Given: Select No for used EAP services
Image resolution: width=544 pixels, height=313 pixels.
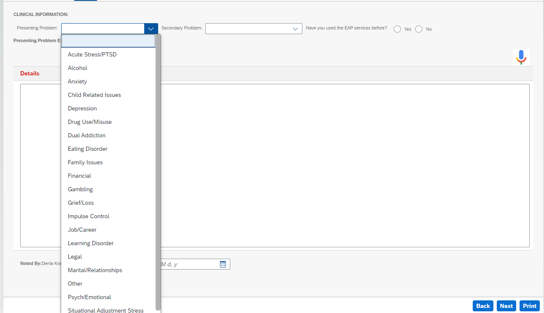Looking at the screenshot, I should (419, 29).
